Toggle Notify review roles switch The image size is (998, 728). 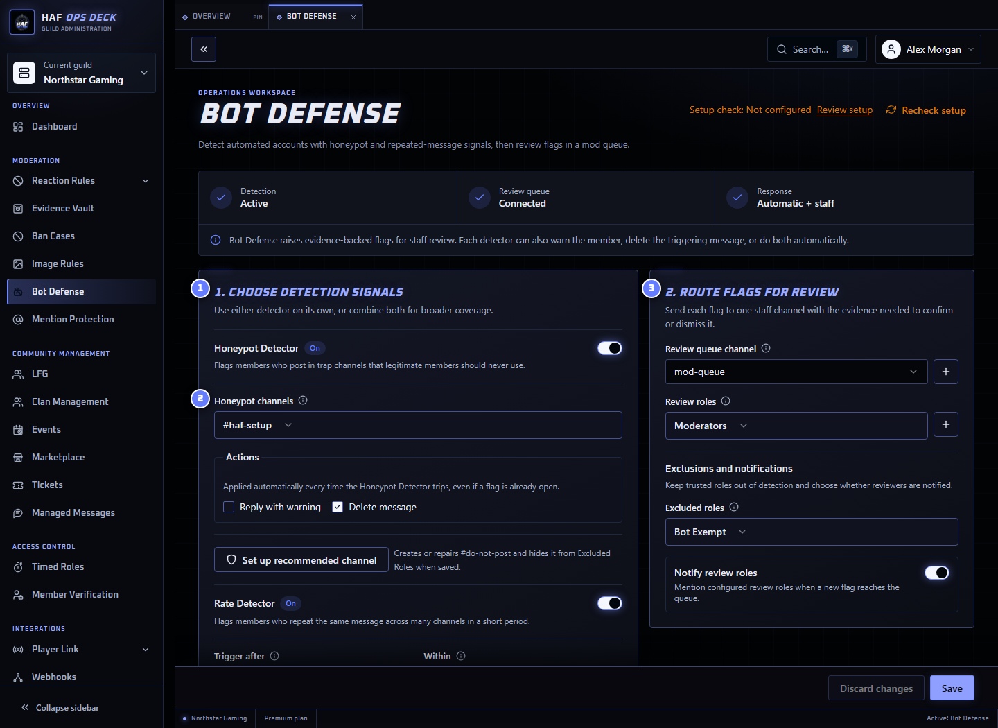click(x=937, y=573)
